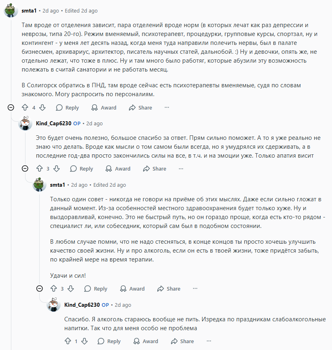Collapse smta1's top-level comment thread
This screenshot has height=350, width=332.
pyautogui.click(x=11, y=108)
